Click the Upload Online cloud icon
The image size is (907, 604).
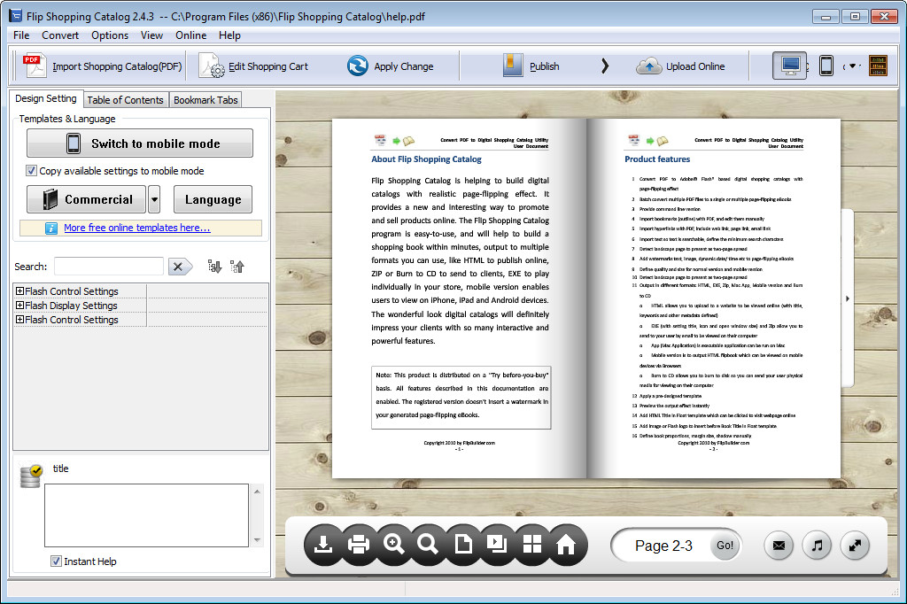(649, 66)
